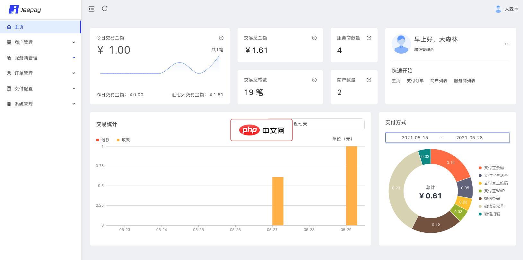This screenshot has height=260, width=523.
Task: Click the teal 0.03 donut segment
Action: point(425,156)
